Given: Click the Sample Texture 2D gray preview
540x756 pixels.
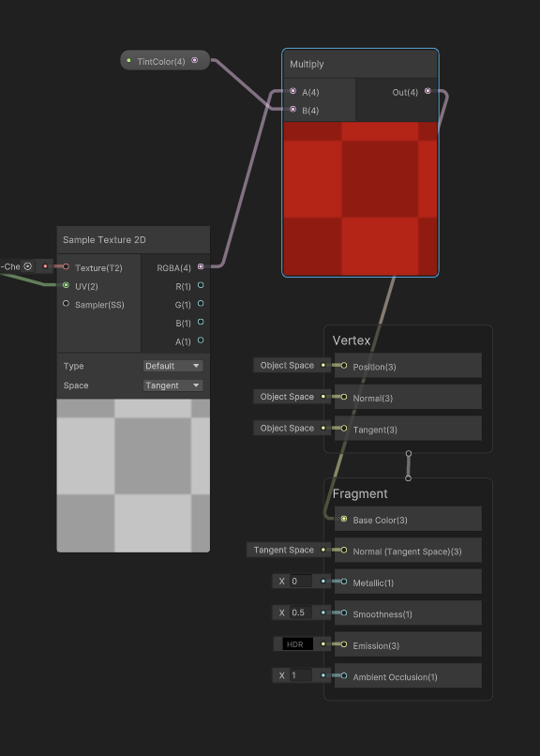Looking at the screenshot, I should click(133, 476).
